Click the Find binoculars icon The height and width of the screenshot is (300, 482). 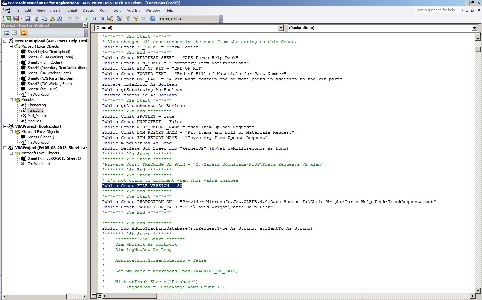60,19
